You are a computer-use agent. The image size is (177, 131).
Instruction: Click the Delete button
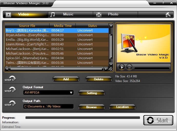click(99, 79)
